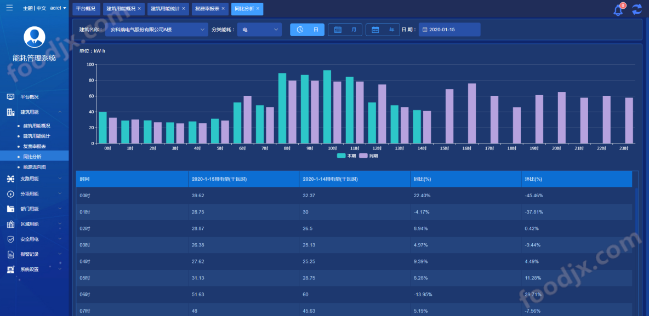Select the 支路用能 sidebar icon
This screenshot has width=649, height=316.
coord(11,177)
